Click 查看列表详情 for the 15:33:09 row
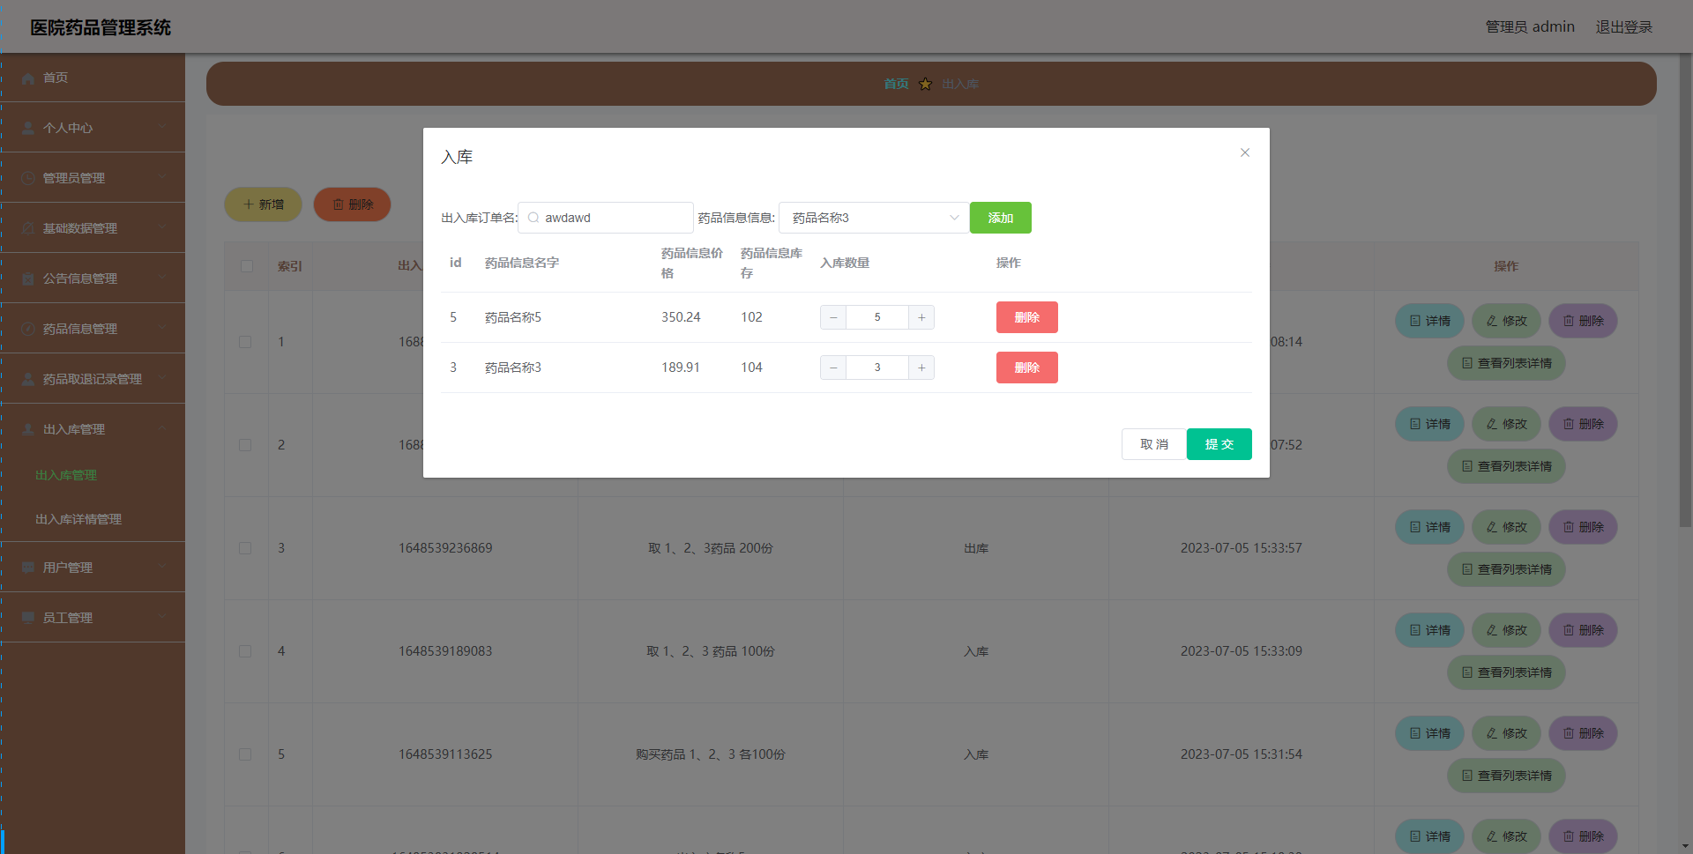 click(x=1506, y=672)
